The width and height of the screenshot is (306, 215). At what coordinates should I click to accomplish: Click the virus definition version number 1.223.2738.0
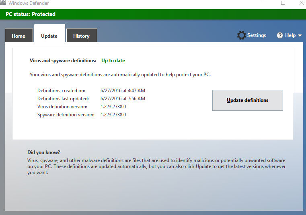[x=113, y=107]
